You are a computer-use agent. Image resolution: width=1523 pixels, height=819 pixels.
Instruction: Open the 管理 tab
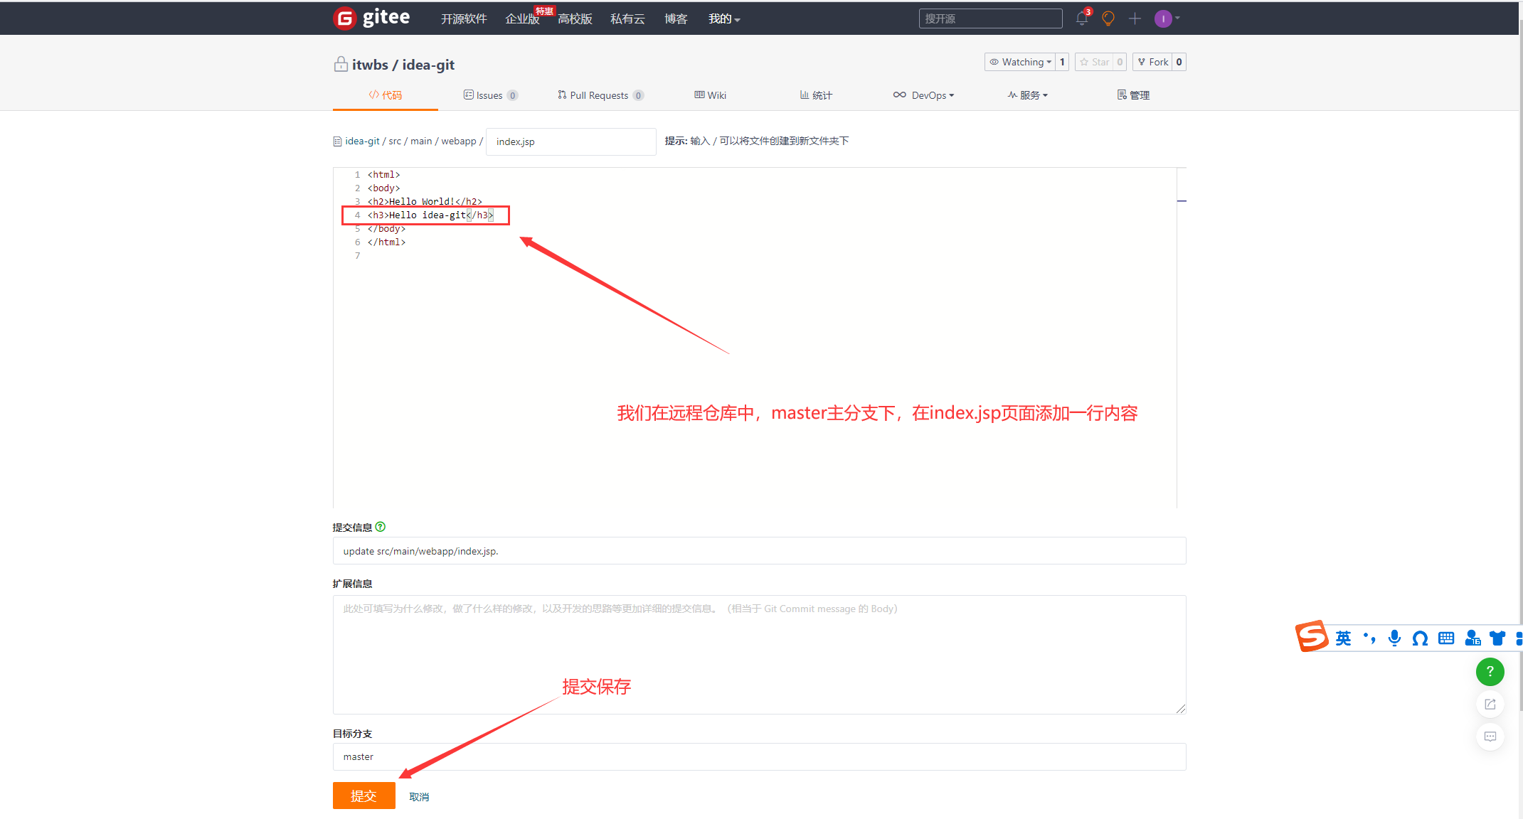[x=1133, y=95]
